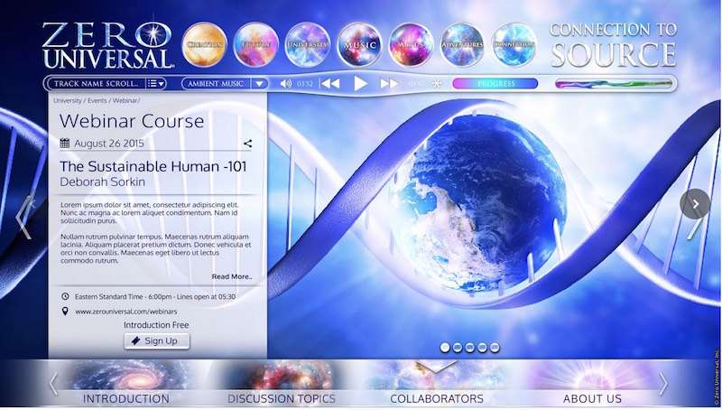
Task: Open the Connection orb
Action: 514,44
